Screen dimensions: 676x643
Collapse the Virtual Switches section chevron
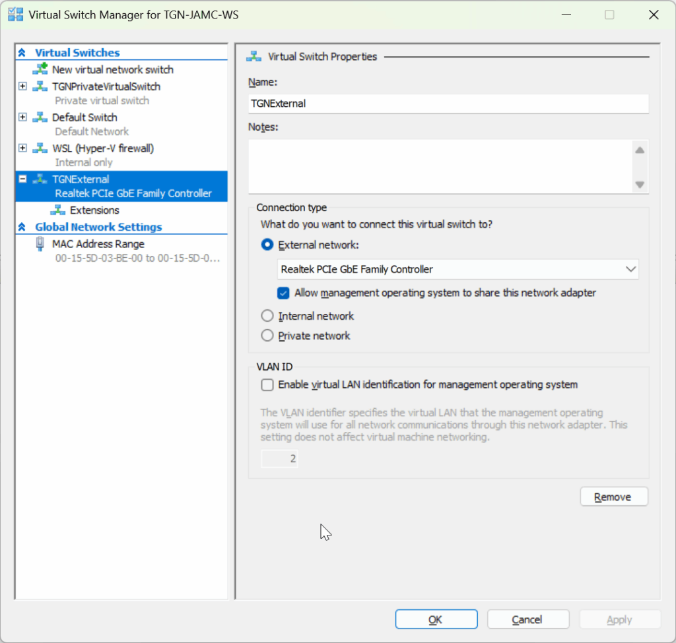coord(22,53)
